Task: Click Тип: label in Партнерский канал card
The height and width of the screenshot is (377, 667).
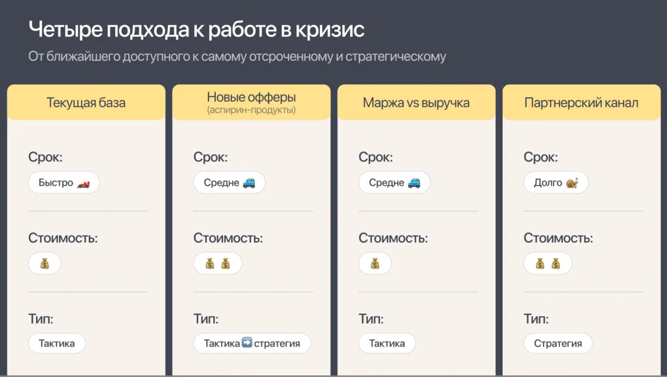Action: (536, 319)
